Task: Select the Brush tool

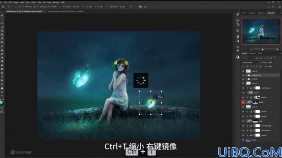Action: [x=2, y=46]
